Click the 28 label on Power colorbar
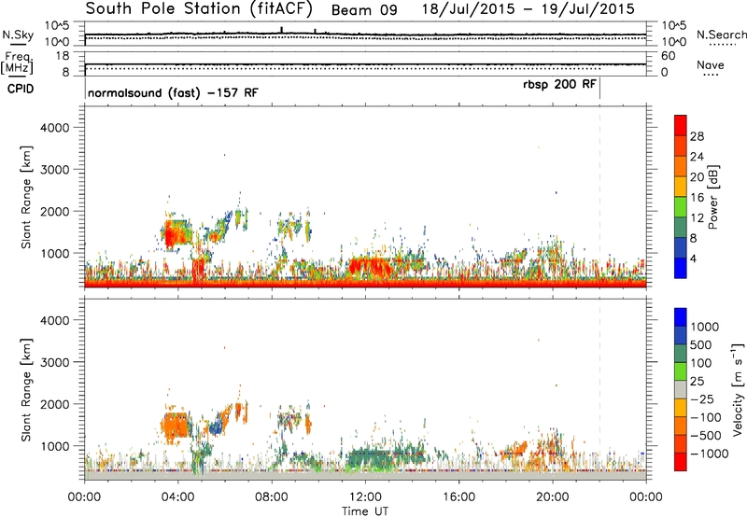Viewport: 747px width, 517px height. click(697, 136)
